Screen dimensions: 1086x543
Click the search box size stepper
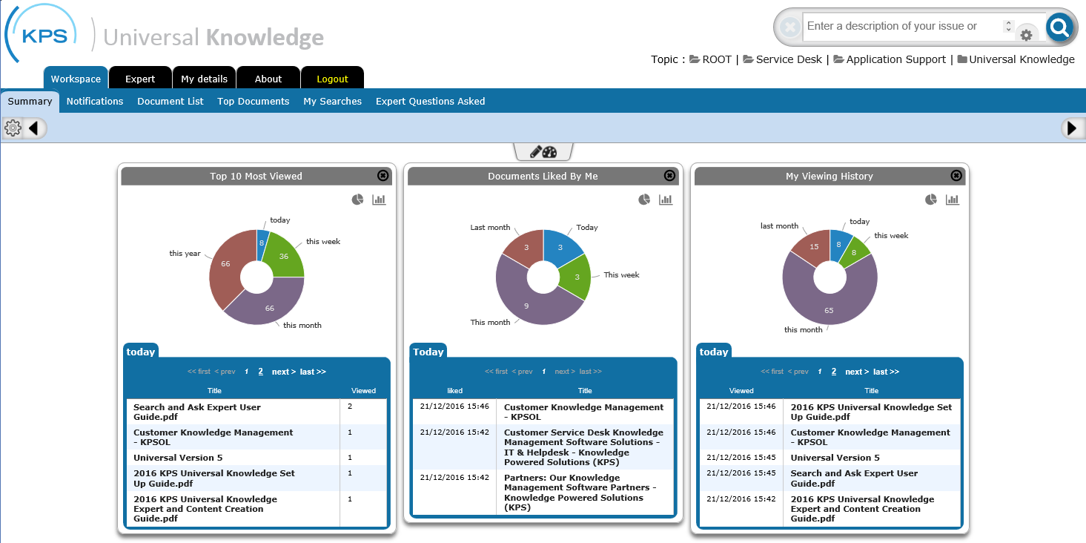pos(1007,26)
